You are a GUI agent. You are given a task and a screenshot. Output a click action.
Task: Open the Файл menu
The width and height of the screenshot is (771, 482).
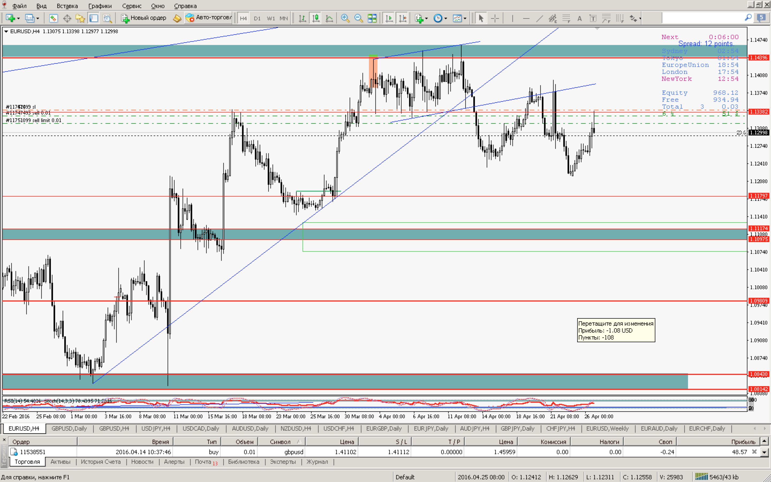point(19,6)
